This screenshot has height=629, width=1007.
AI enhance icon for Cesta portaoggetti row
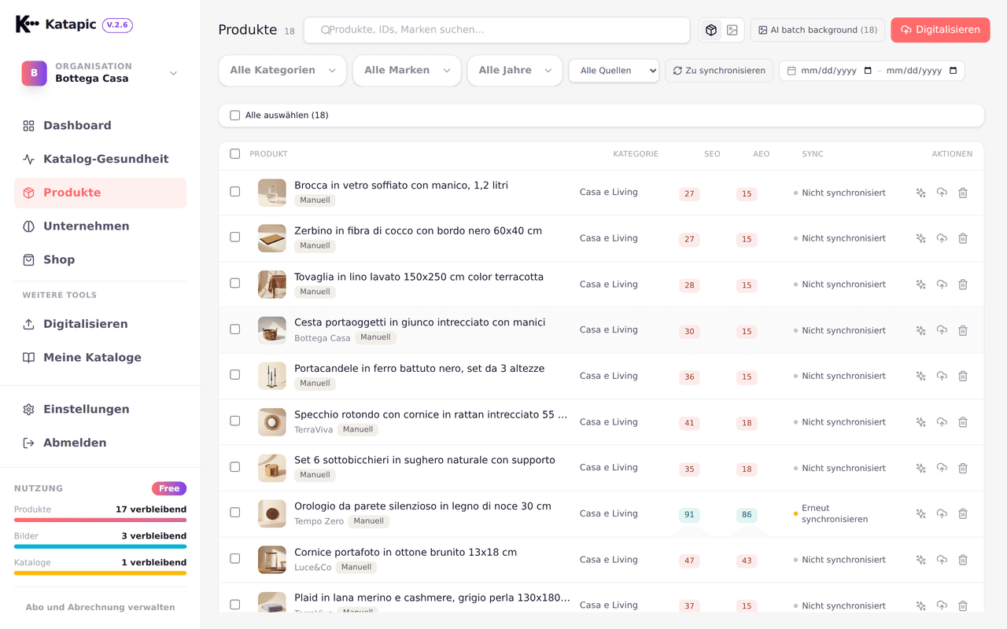coord(920,330)
